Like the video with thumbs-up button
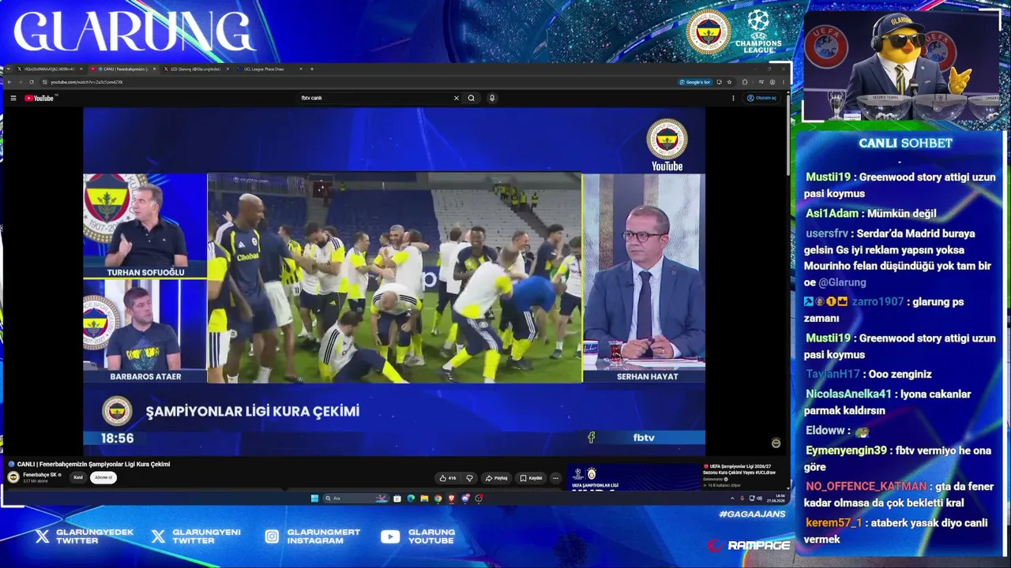The image size is (1011, 568). coord(449,478)
